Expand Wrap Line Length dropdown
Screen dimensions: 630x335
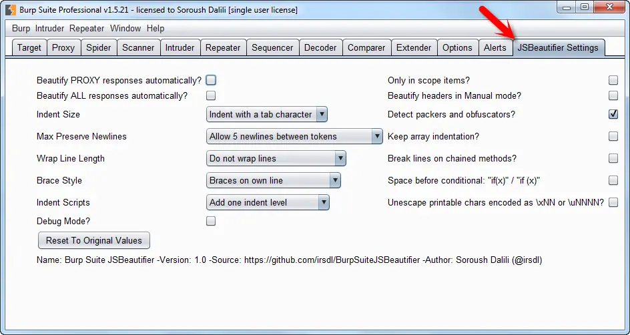[x=276, y=158]
